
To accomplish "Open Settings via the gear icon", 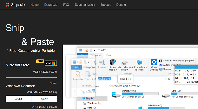I will pos(154,62).
